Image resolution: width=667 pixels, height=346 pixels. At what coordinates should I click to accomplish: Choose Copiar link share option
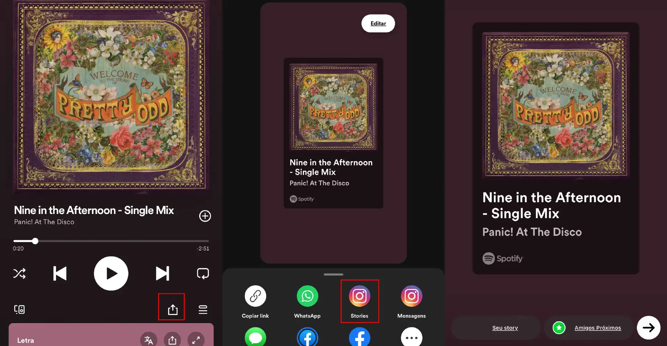[x=255, y=296]
